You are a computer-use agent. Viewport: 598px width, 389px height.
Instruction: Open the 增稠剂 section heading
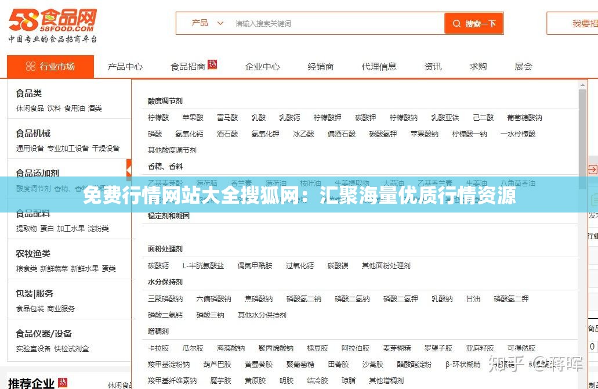click(x=158, y=332)
